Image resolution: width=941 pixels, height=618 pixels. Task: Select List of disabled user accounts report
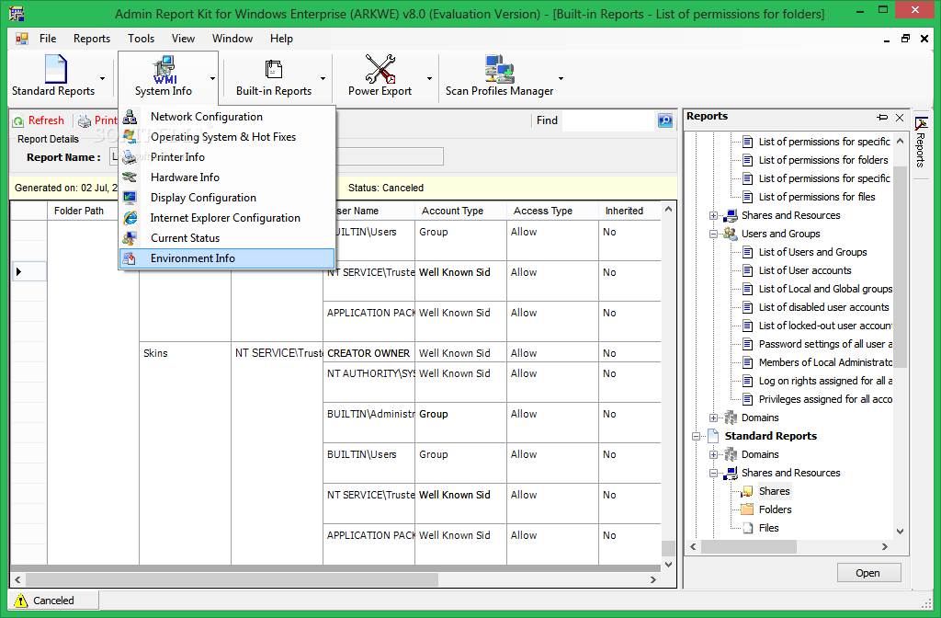[x=824, y=307]
